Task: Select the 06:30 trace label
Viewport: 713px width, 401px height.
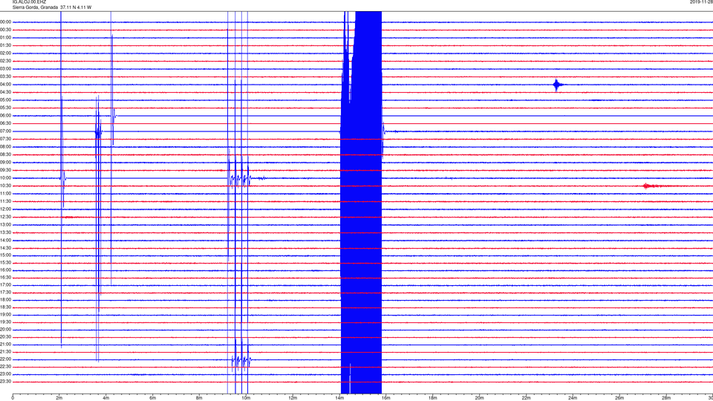Action: [5, 123]
